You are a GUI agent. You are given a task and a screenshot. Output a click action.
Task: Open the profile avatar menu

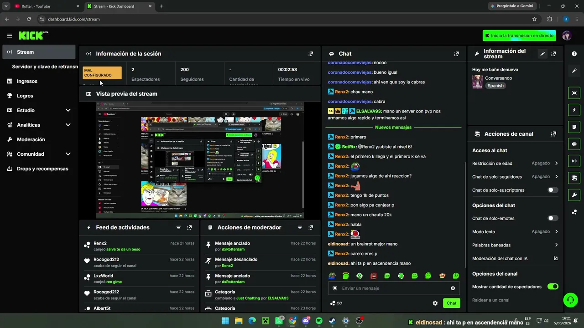(567, 36)
